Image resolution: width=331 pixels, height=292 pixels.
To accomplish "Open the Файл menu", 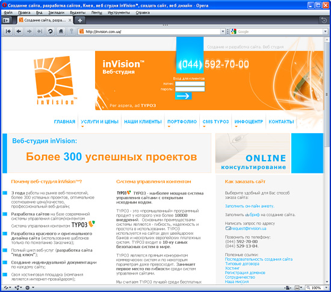I will pos(8,13).
